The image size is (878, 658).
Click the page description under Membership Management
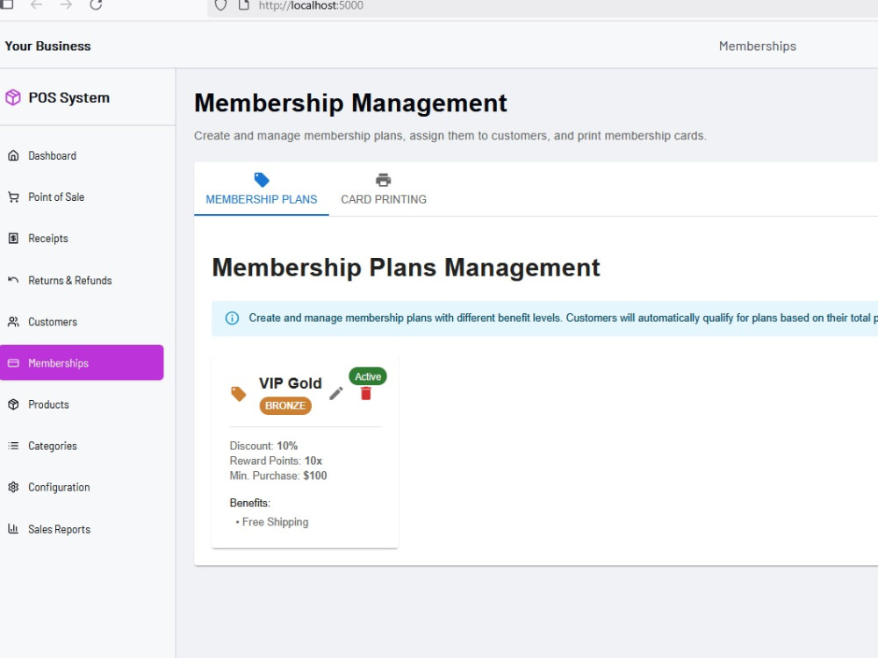coord(450,136)
